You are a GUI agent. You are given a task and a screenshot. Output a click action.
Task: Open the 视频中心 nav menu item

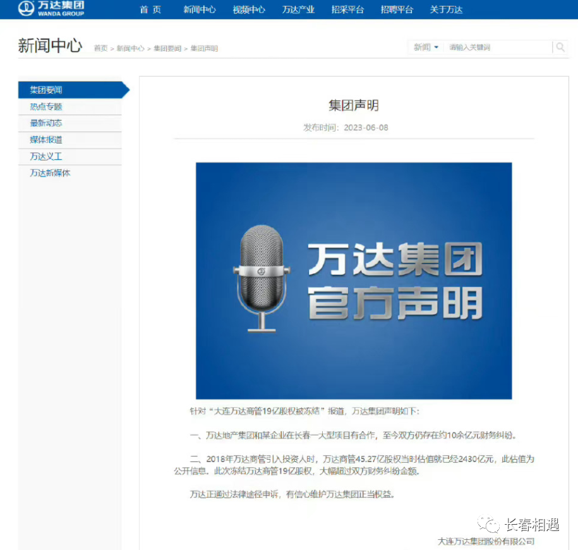[x=249, y=9]
